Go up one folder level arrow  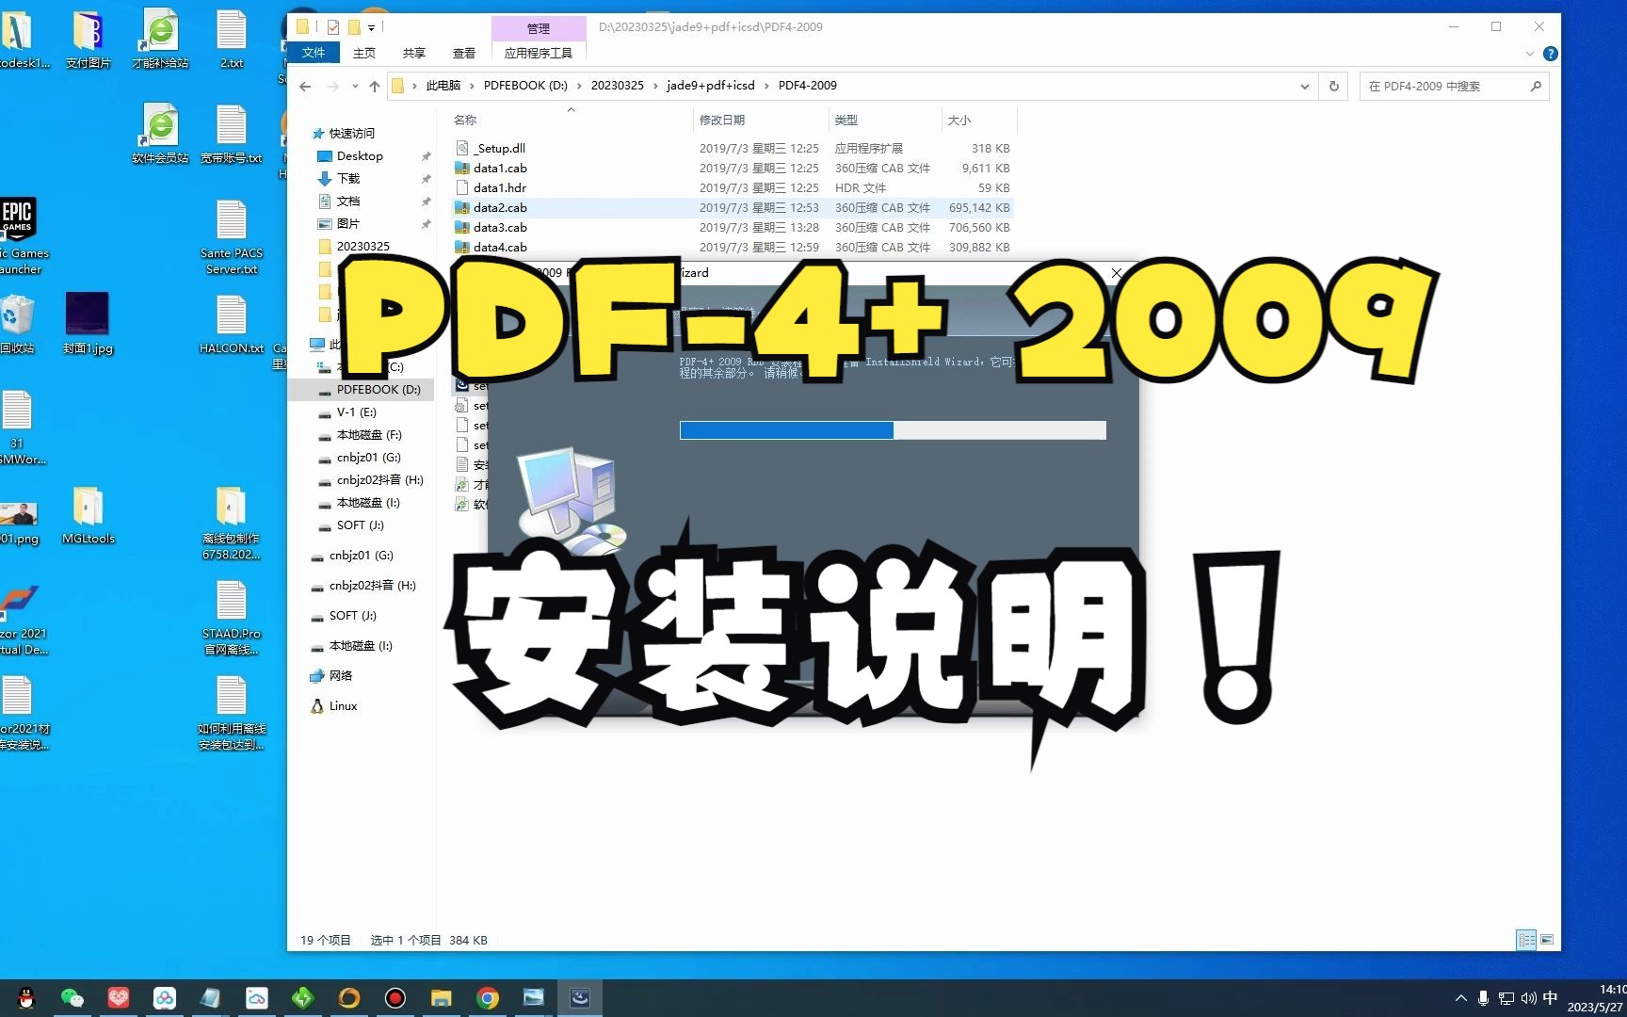(x=375, y=86)
